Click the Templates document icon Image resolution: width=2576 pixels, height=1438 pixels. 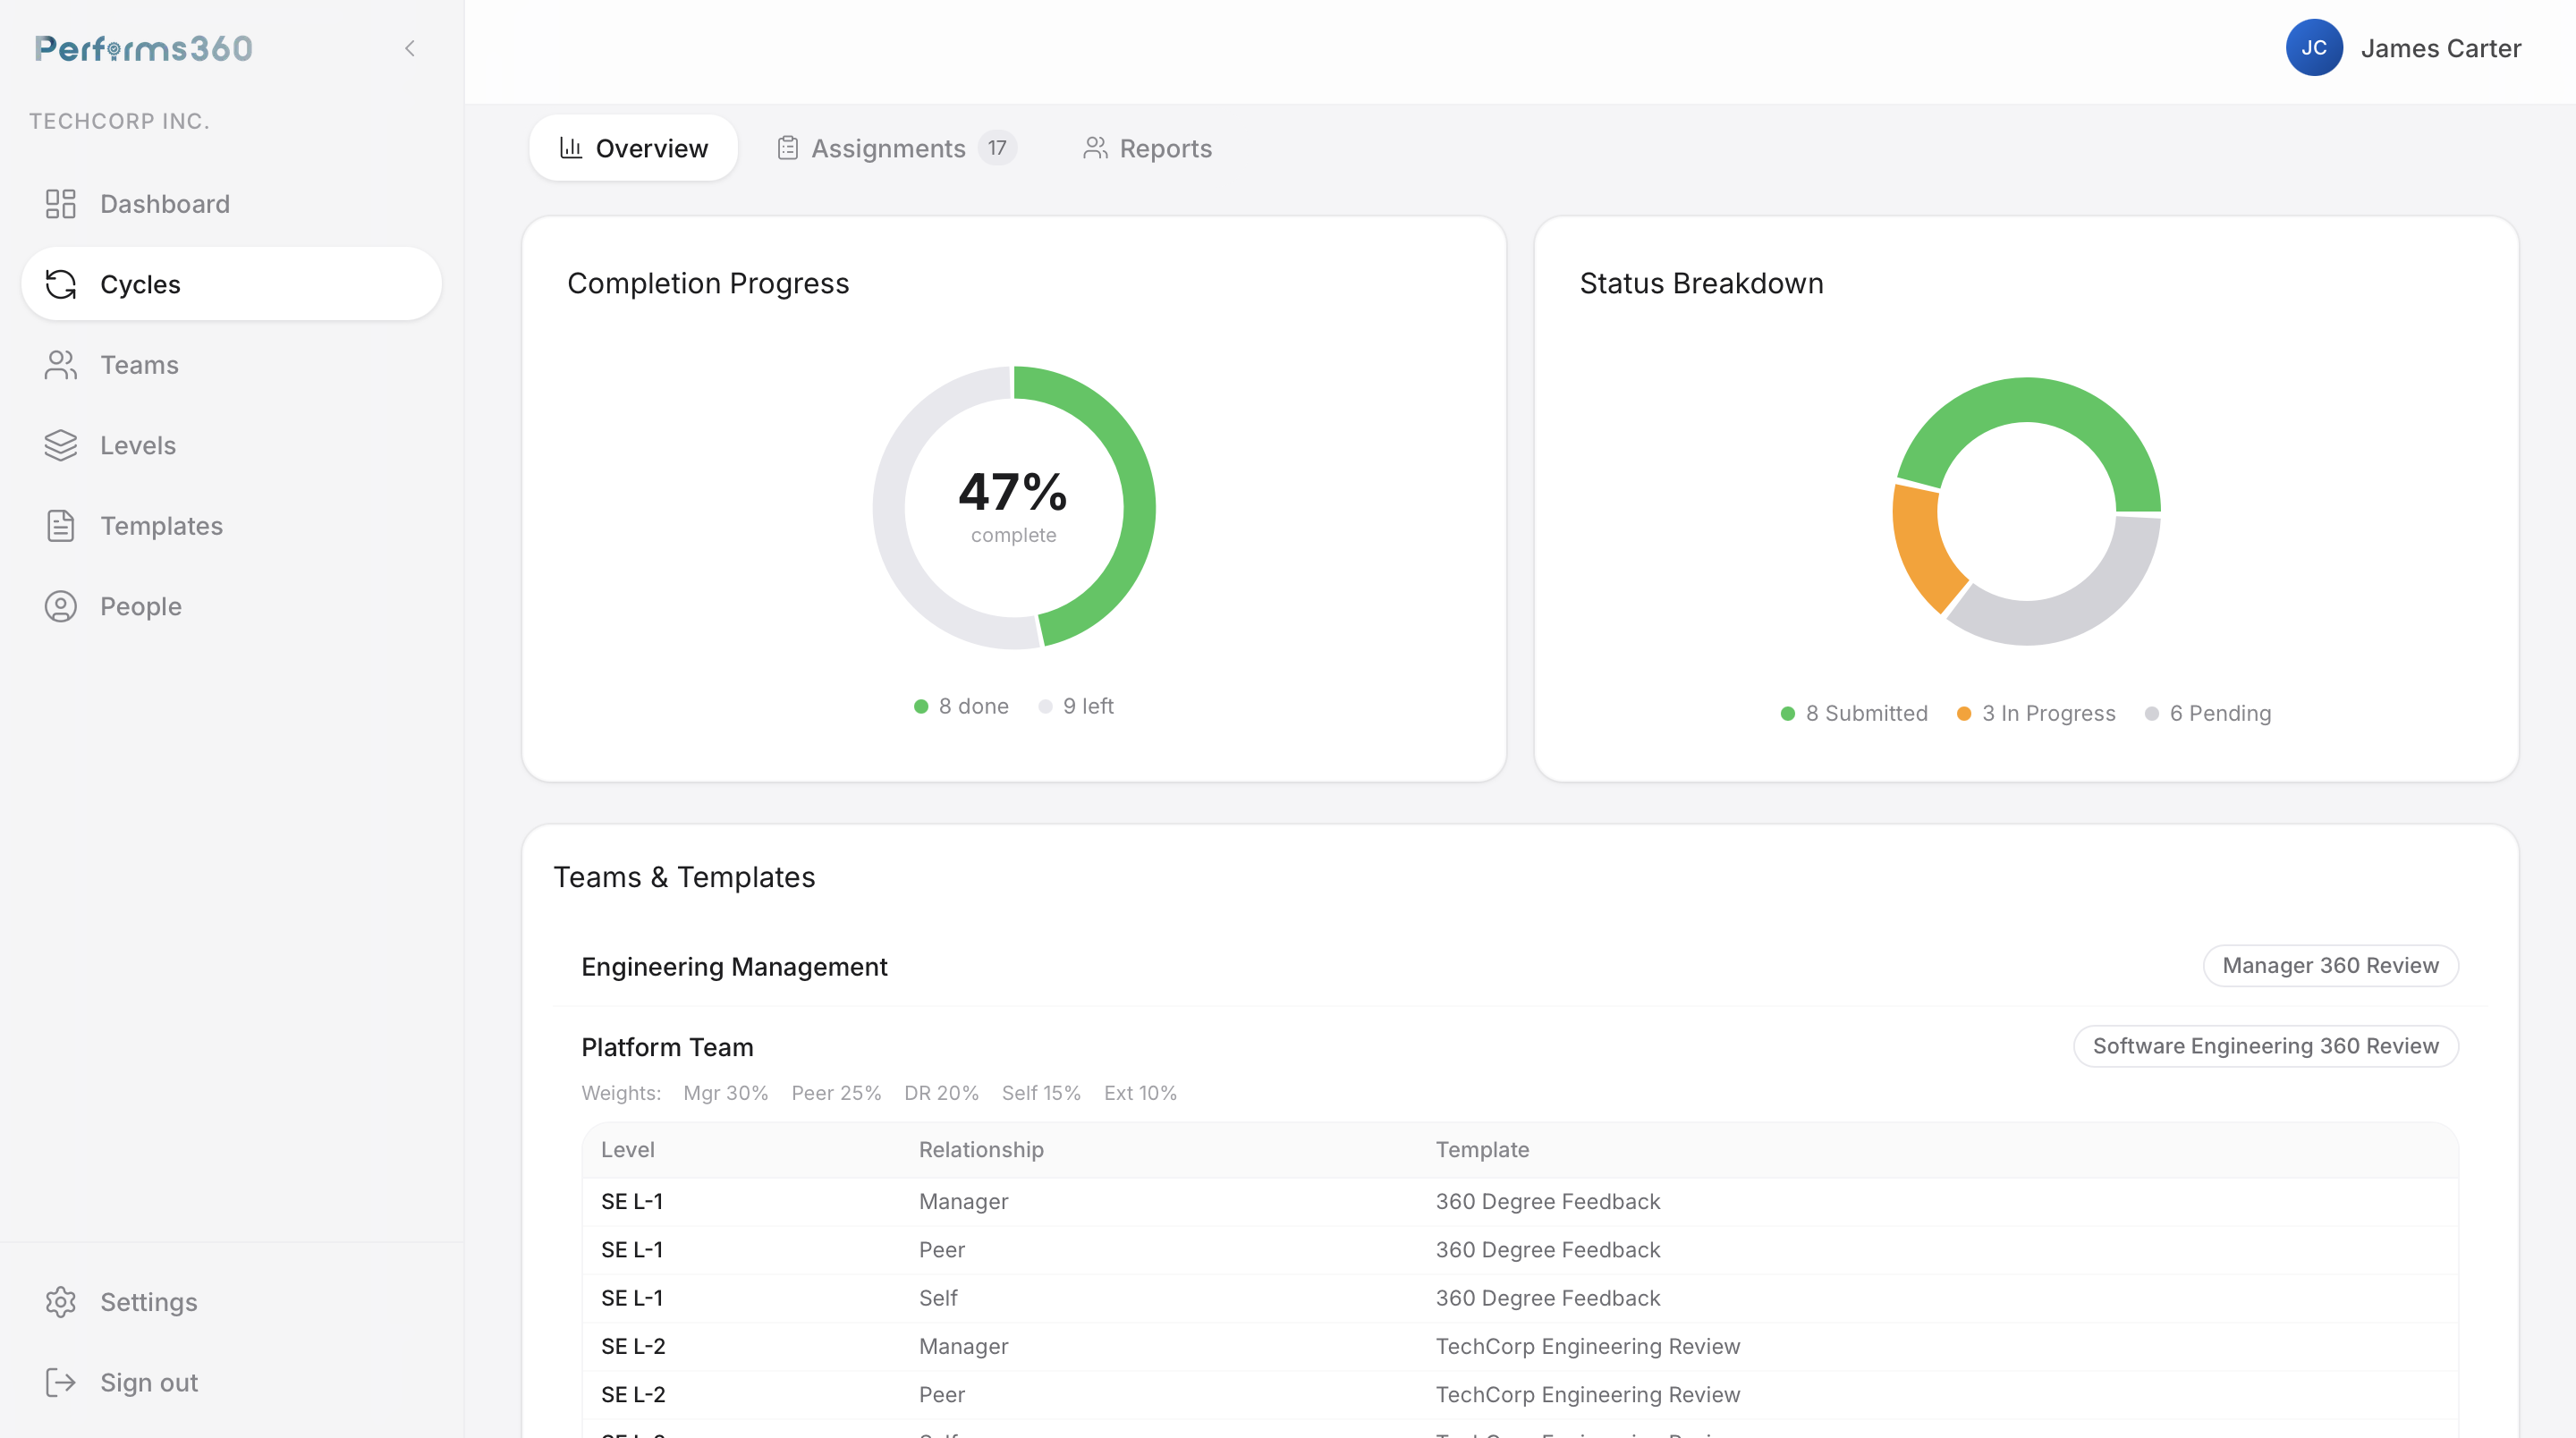(x=60, y=526)
